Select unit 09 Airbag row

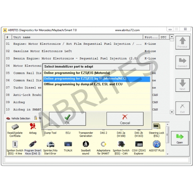click(24, 102)
